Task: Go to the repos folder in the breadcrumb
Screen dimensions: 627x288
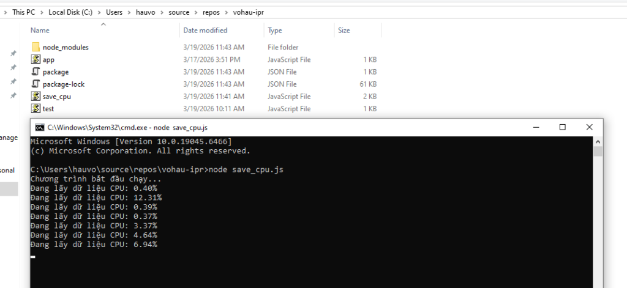Action: coord(211,12)
